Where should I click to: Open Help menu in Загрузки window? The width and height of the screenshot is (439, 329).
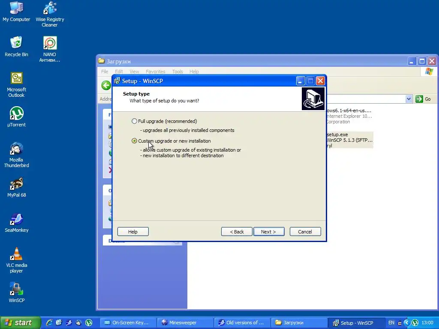tap(194, 72)
